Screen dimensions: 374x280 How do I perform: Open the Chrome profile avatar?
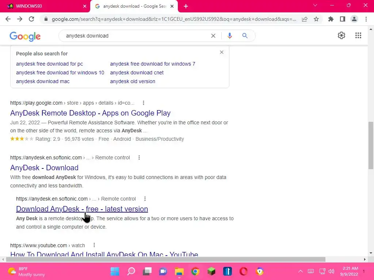coord(354,19)
